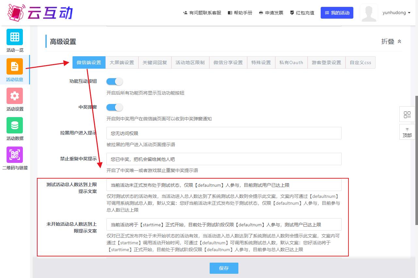The height and width of the screenshot is (278, 418).
Task: Open the 活动数据 database icon
Action: 15,125
